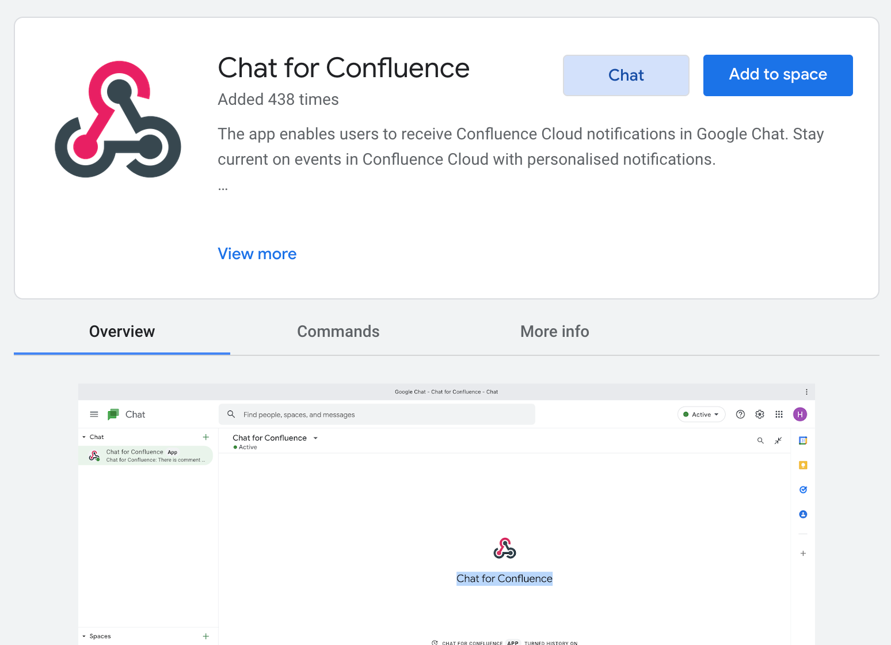Screen dimensions: 891x645
Task: Click the Add to space button
Action: 778,75
